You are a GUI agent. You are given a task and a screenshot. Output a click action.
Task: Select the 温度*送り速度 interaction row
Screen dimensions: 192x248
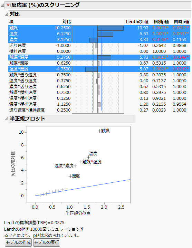(99, 81)
